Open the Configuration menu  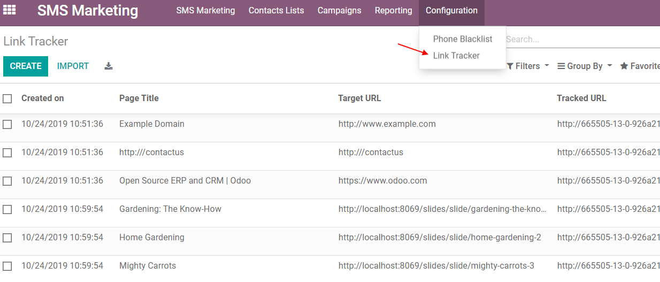(451, 11)
